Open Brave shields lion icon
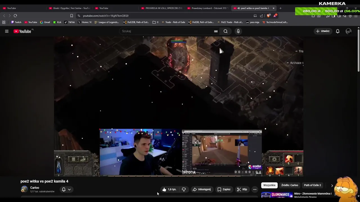360x202 pixels. (x=268, y=16)
